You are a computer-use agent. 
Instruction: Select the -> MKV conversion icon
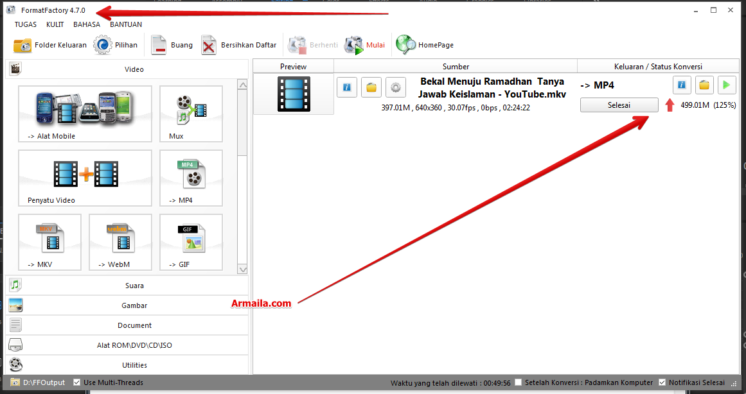point(50,243)
